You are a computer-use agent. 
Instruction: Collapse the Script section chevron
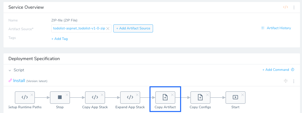[10, 70]
